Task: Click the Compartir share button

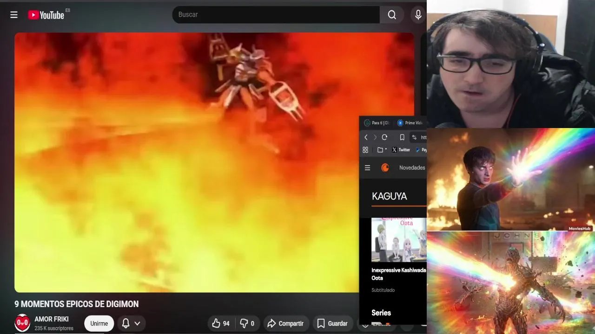Action: [285, 323]
